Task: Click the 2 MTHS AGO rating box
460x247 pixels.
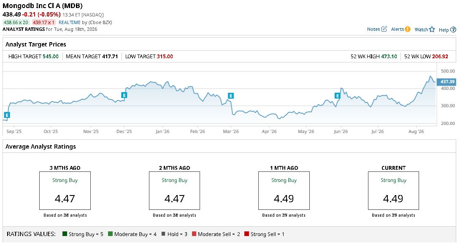Action: (x=174, y=191)
